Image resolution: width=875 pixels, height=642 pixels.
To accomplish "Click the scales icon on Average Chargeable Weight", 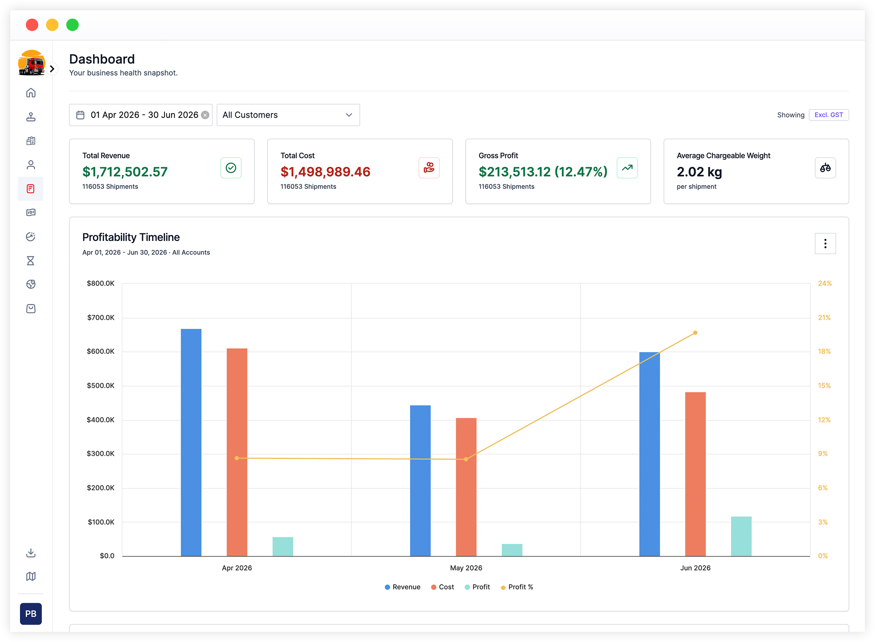I will pos(825,168).
